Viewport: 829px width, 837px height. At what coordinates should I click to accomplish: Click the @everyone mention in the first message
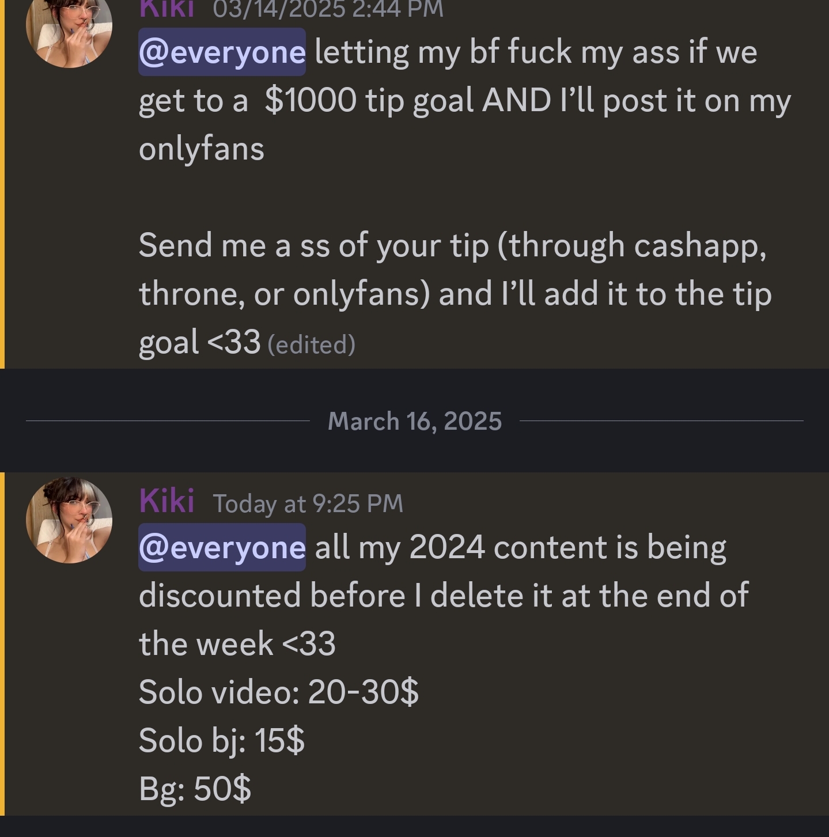click(x=222, y=52)
